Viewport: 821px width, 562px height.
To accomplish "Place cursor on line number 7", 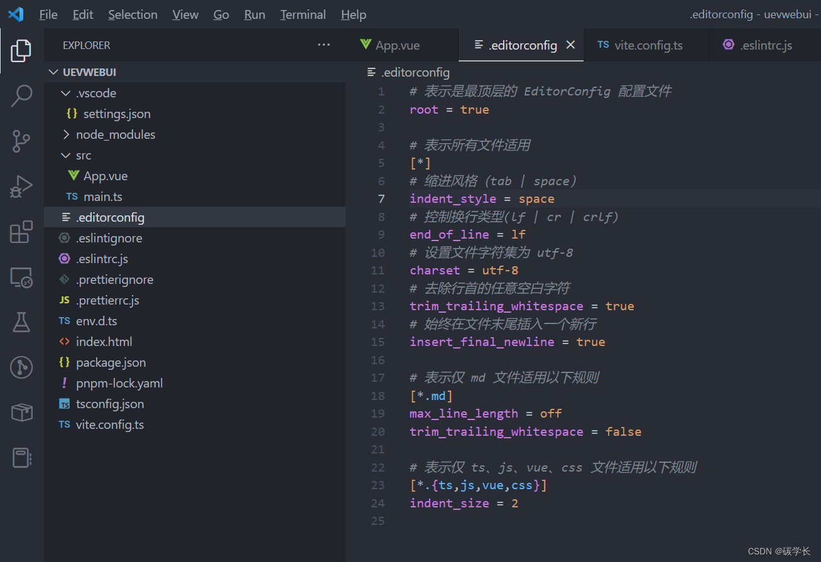I will tap(381, 199).
